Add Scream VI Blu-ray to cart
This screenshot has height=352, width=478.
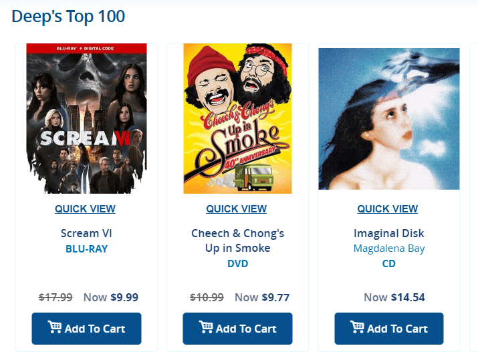point(86,329)
